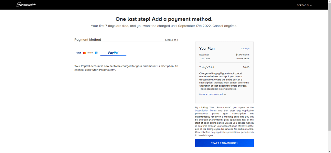This screenshot has height=153, width=331.
Task: Select the PayPal payment tab
Action: pyautogui.click(x=113, y=53)
